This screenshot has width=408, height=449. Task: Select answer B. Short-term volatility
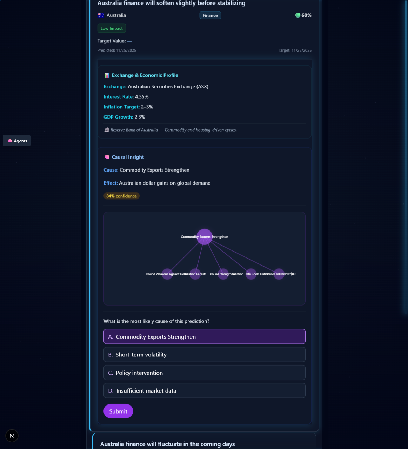tap(204, 355)
